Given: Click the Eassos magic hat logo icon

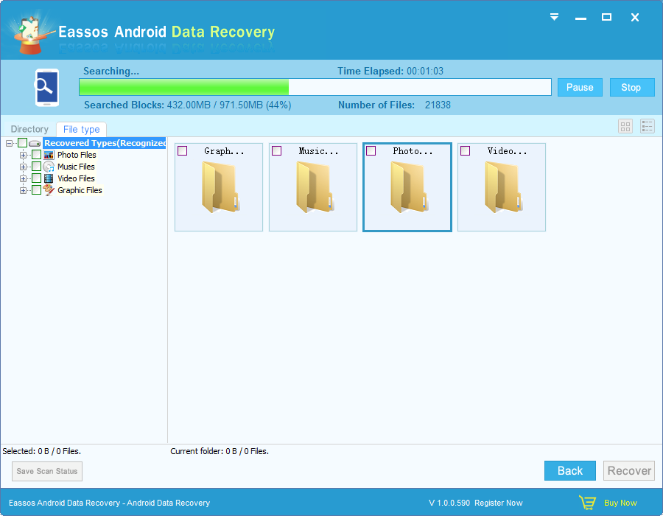Looking at the screenshot, I should 32,35.
